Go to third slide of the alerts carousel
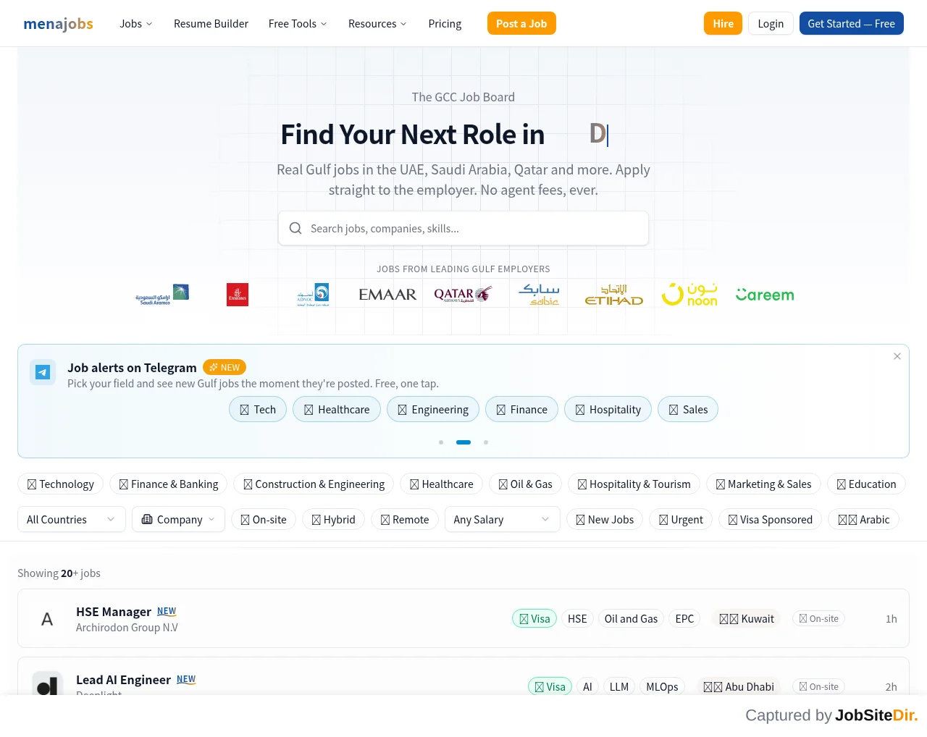 click(x=486, y=442)
